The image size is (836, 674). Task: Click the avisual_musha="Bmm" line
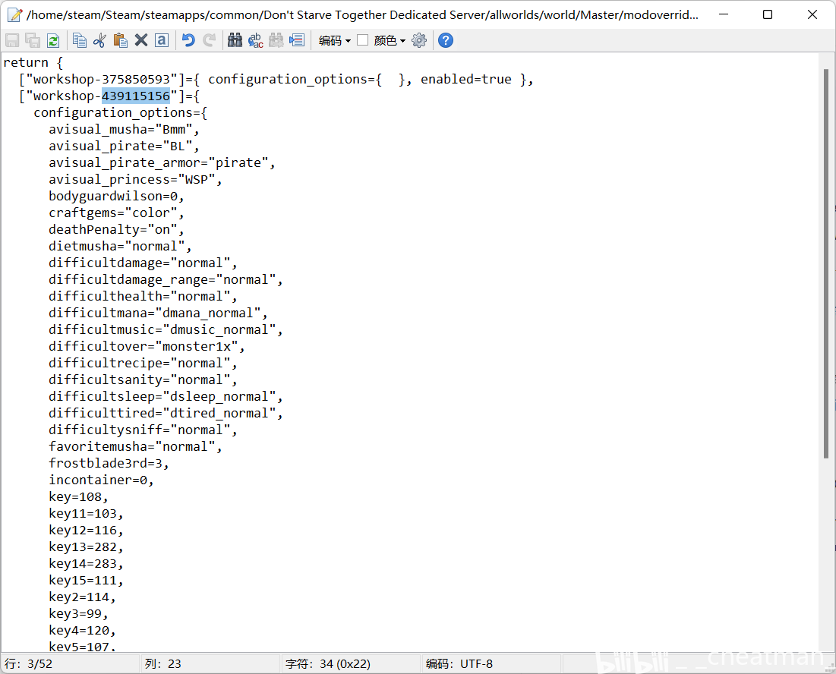124,130
